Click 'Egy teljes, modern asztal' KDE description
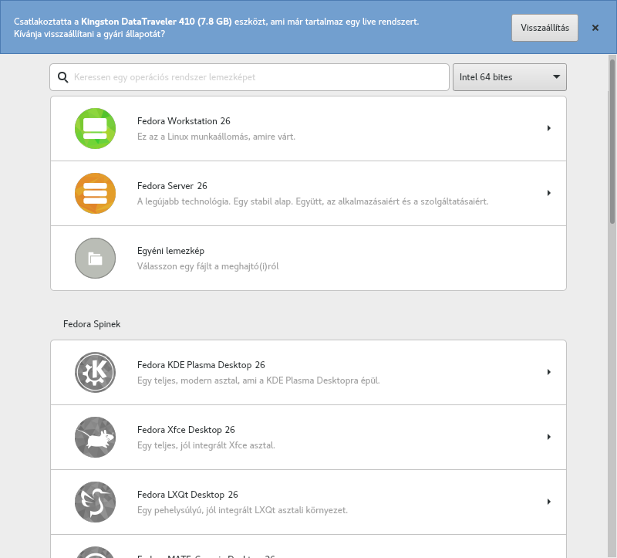This screenshot has width=617, height=558. pyautogui.click(x=258, y=380)
